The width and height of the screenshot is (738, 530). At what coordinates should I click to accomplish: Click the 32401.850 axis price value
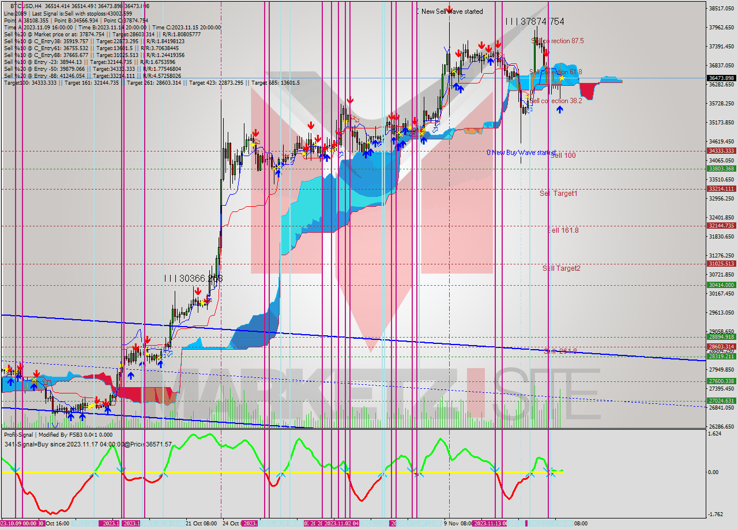[721, 218]
